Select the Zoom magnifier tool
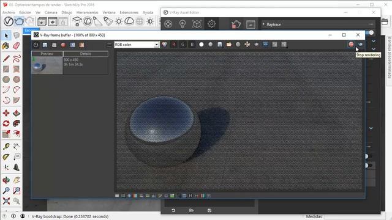The height and width of the screenshot is (220, 392). (6, 191)
